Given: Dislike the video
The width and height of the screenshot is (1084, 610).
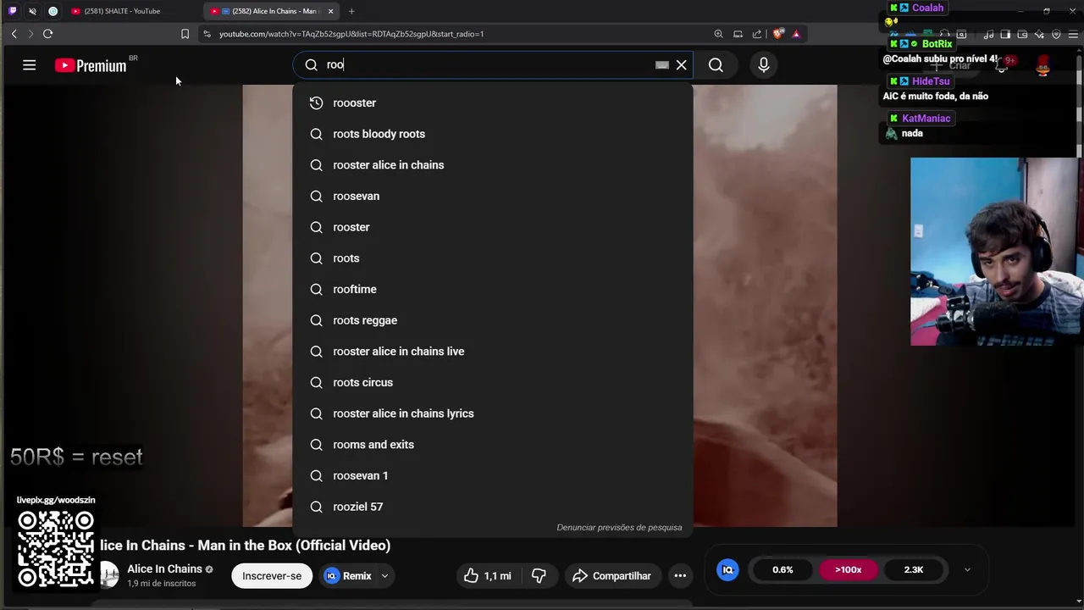Looking at the screenshot, I should 539,576.
